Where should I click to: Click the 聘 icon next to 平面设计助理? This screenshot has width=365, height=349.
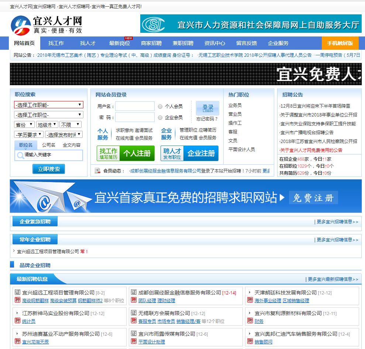click(x=134, y=341)
